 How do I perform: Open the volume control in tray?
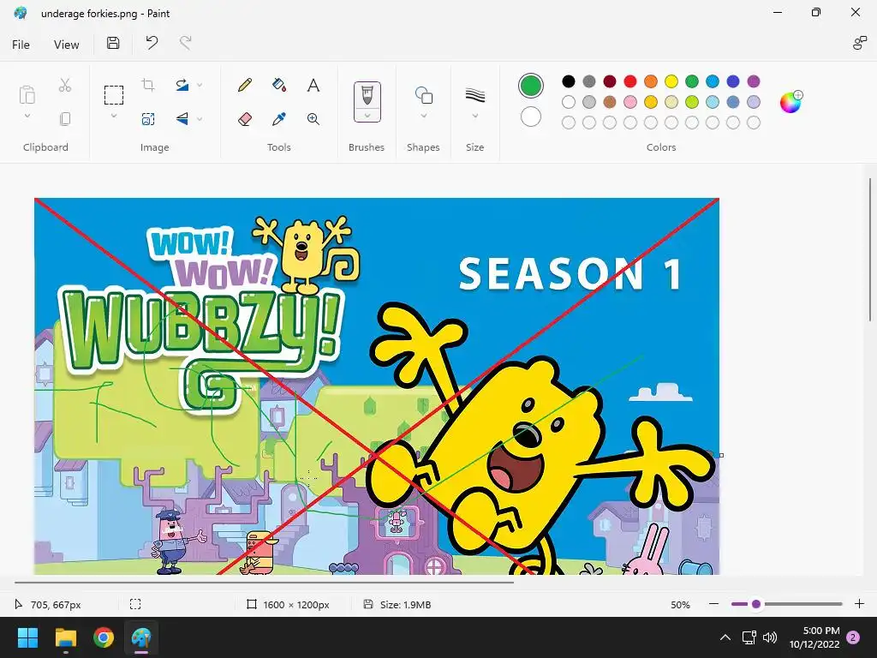[770, 637]
